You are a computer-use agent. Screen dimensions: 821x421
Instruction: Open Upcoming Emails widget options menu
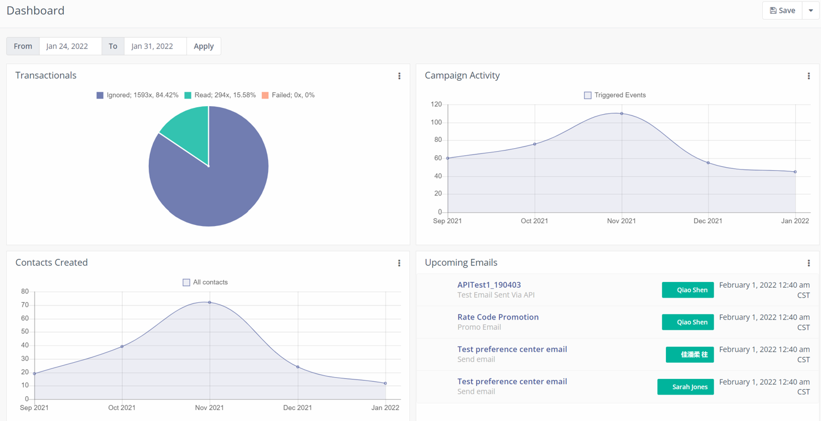pos(808,263)
